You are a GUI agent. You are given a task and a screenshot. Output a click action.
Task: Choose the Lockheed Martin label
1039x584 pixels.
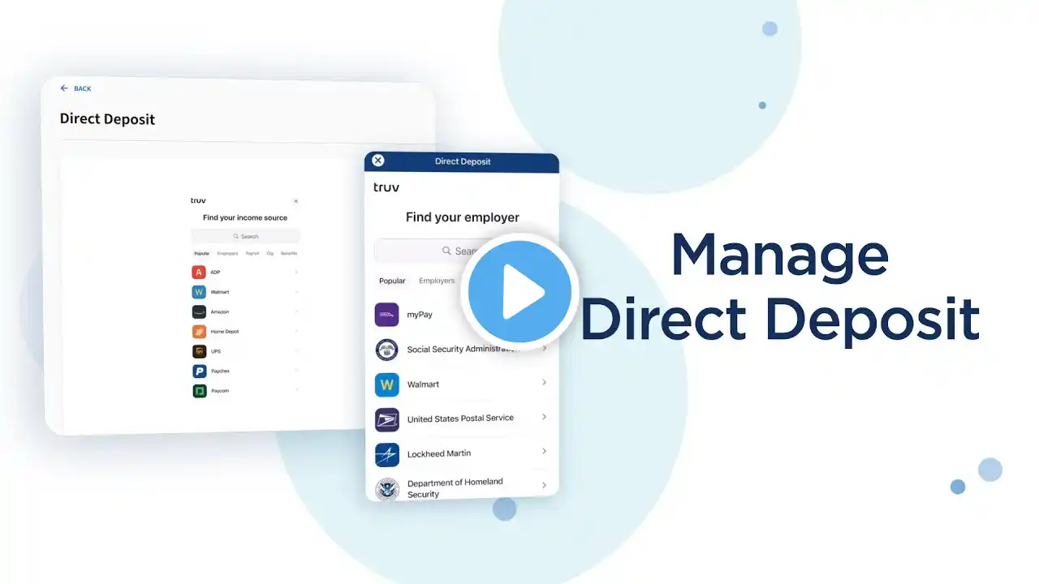438,453
